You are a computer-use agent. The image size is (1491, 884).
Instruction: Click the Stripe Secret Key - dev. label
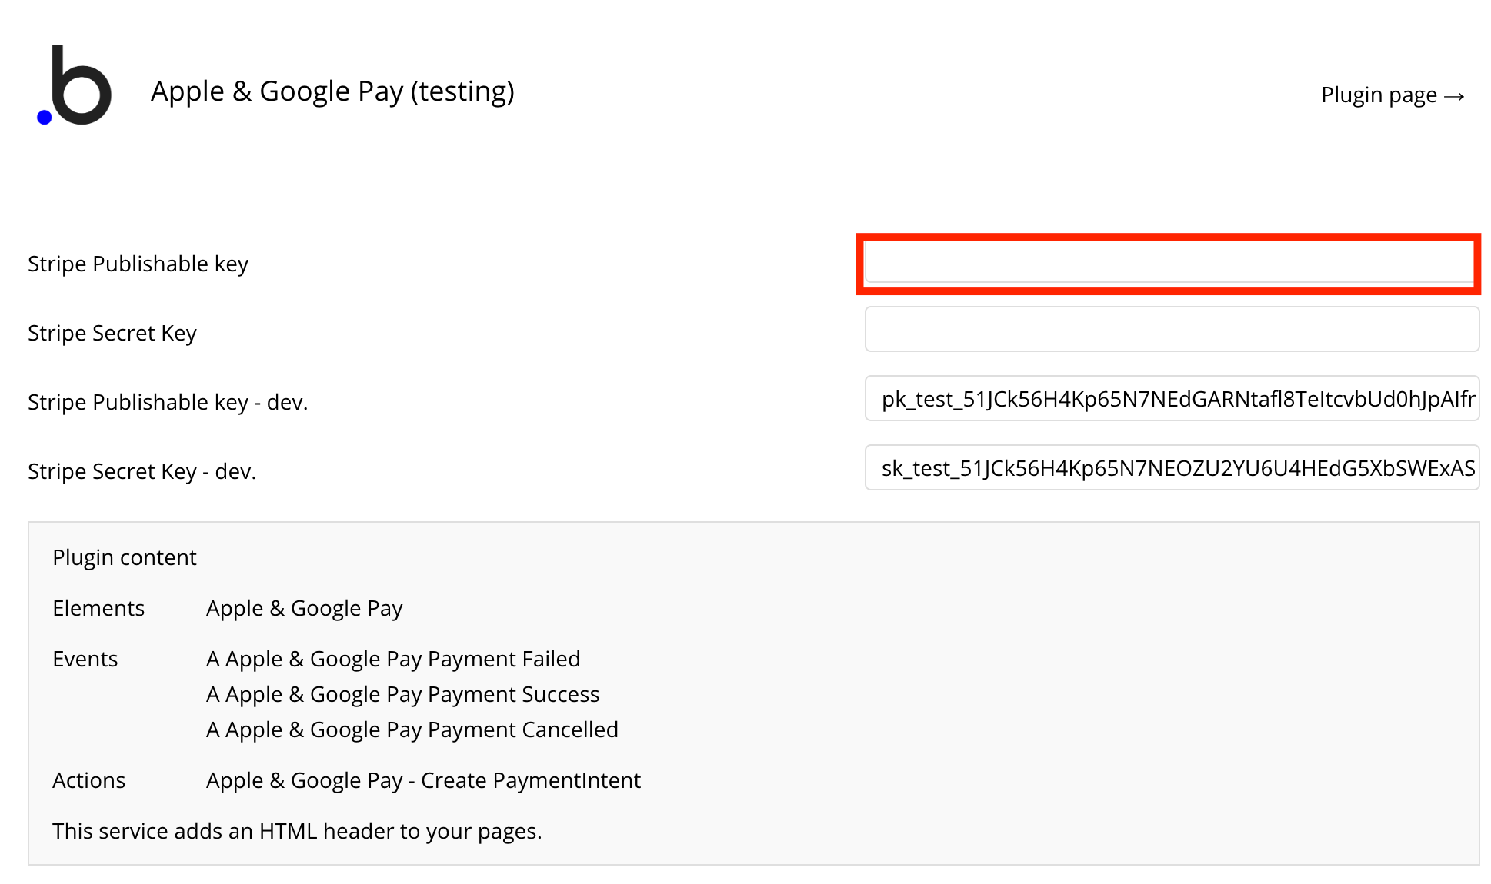point(142,471)
